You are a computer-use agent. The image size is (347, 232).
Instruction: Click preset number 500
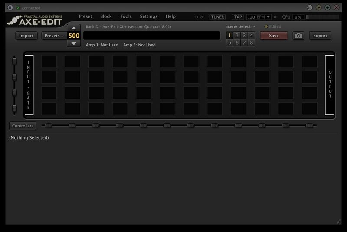(x=74, y=36)
